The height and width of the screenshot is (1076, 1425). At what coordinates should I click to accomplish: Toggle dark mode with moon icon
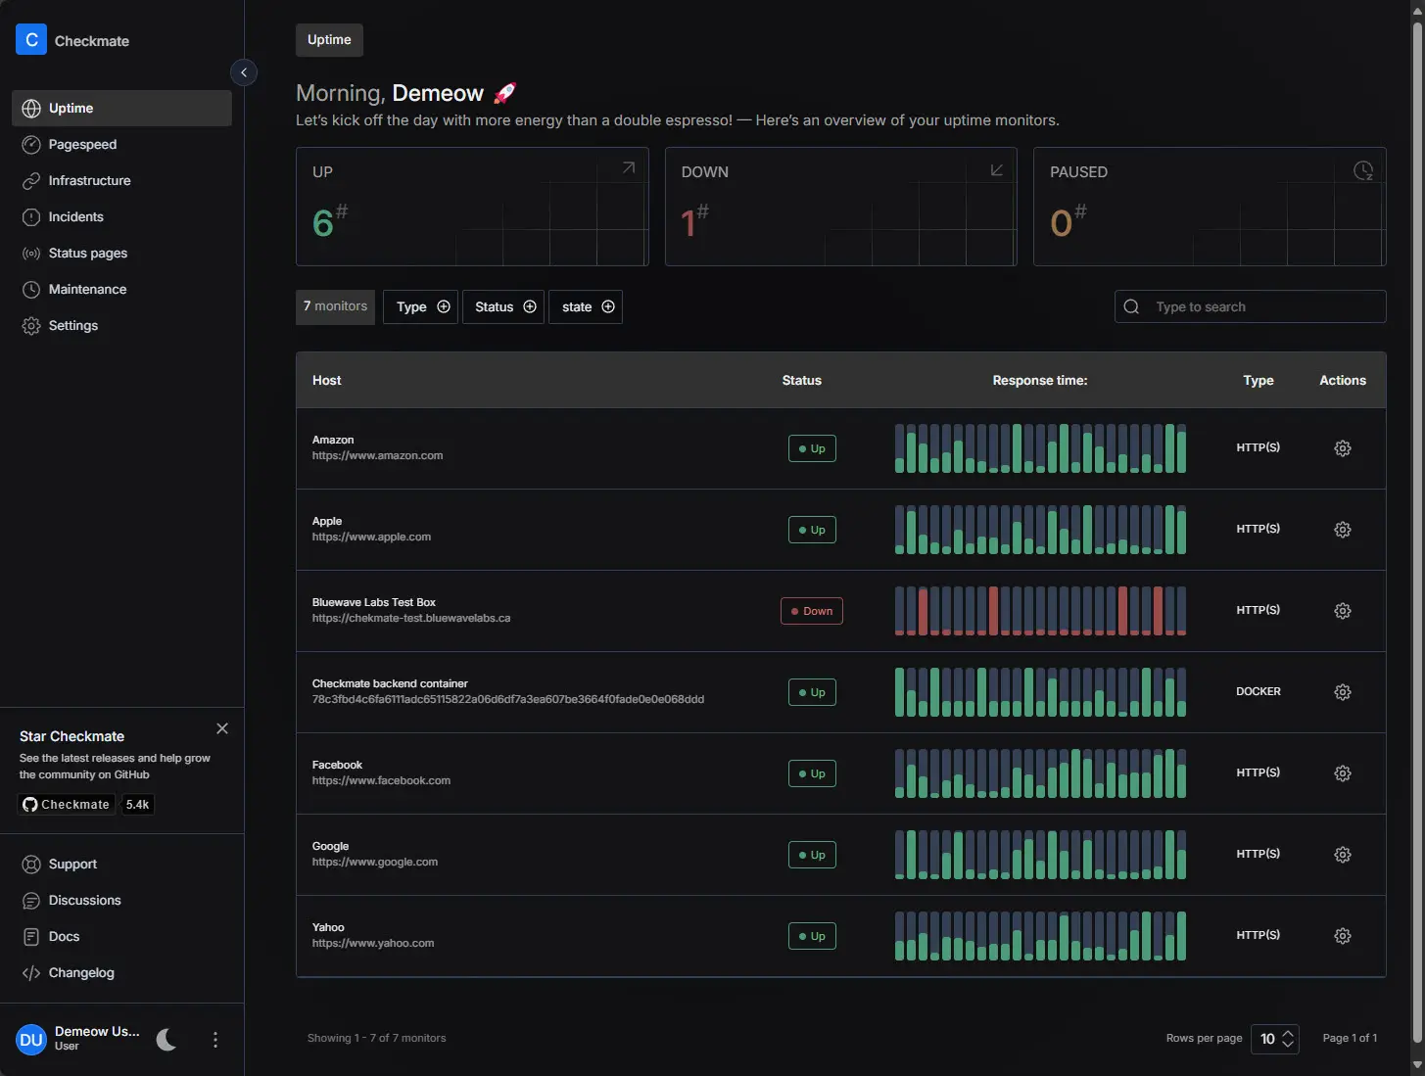tap(166, 1040)
